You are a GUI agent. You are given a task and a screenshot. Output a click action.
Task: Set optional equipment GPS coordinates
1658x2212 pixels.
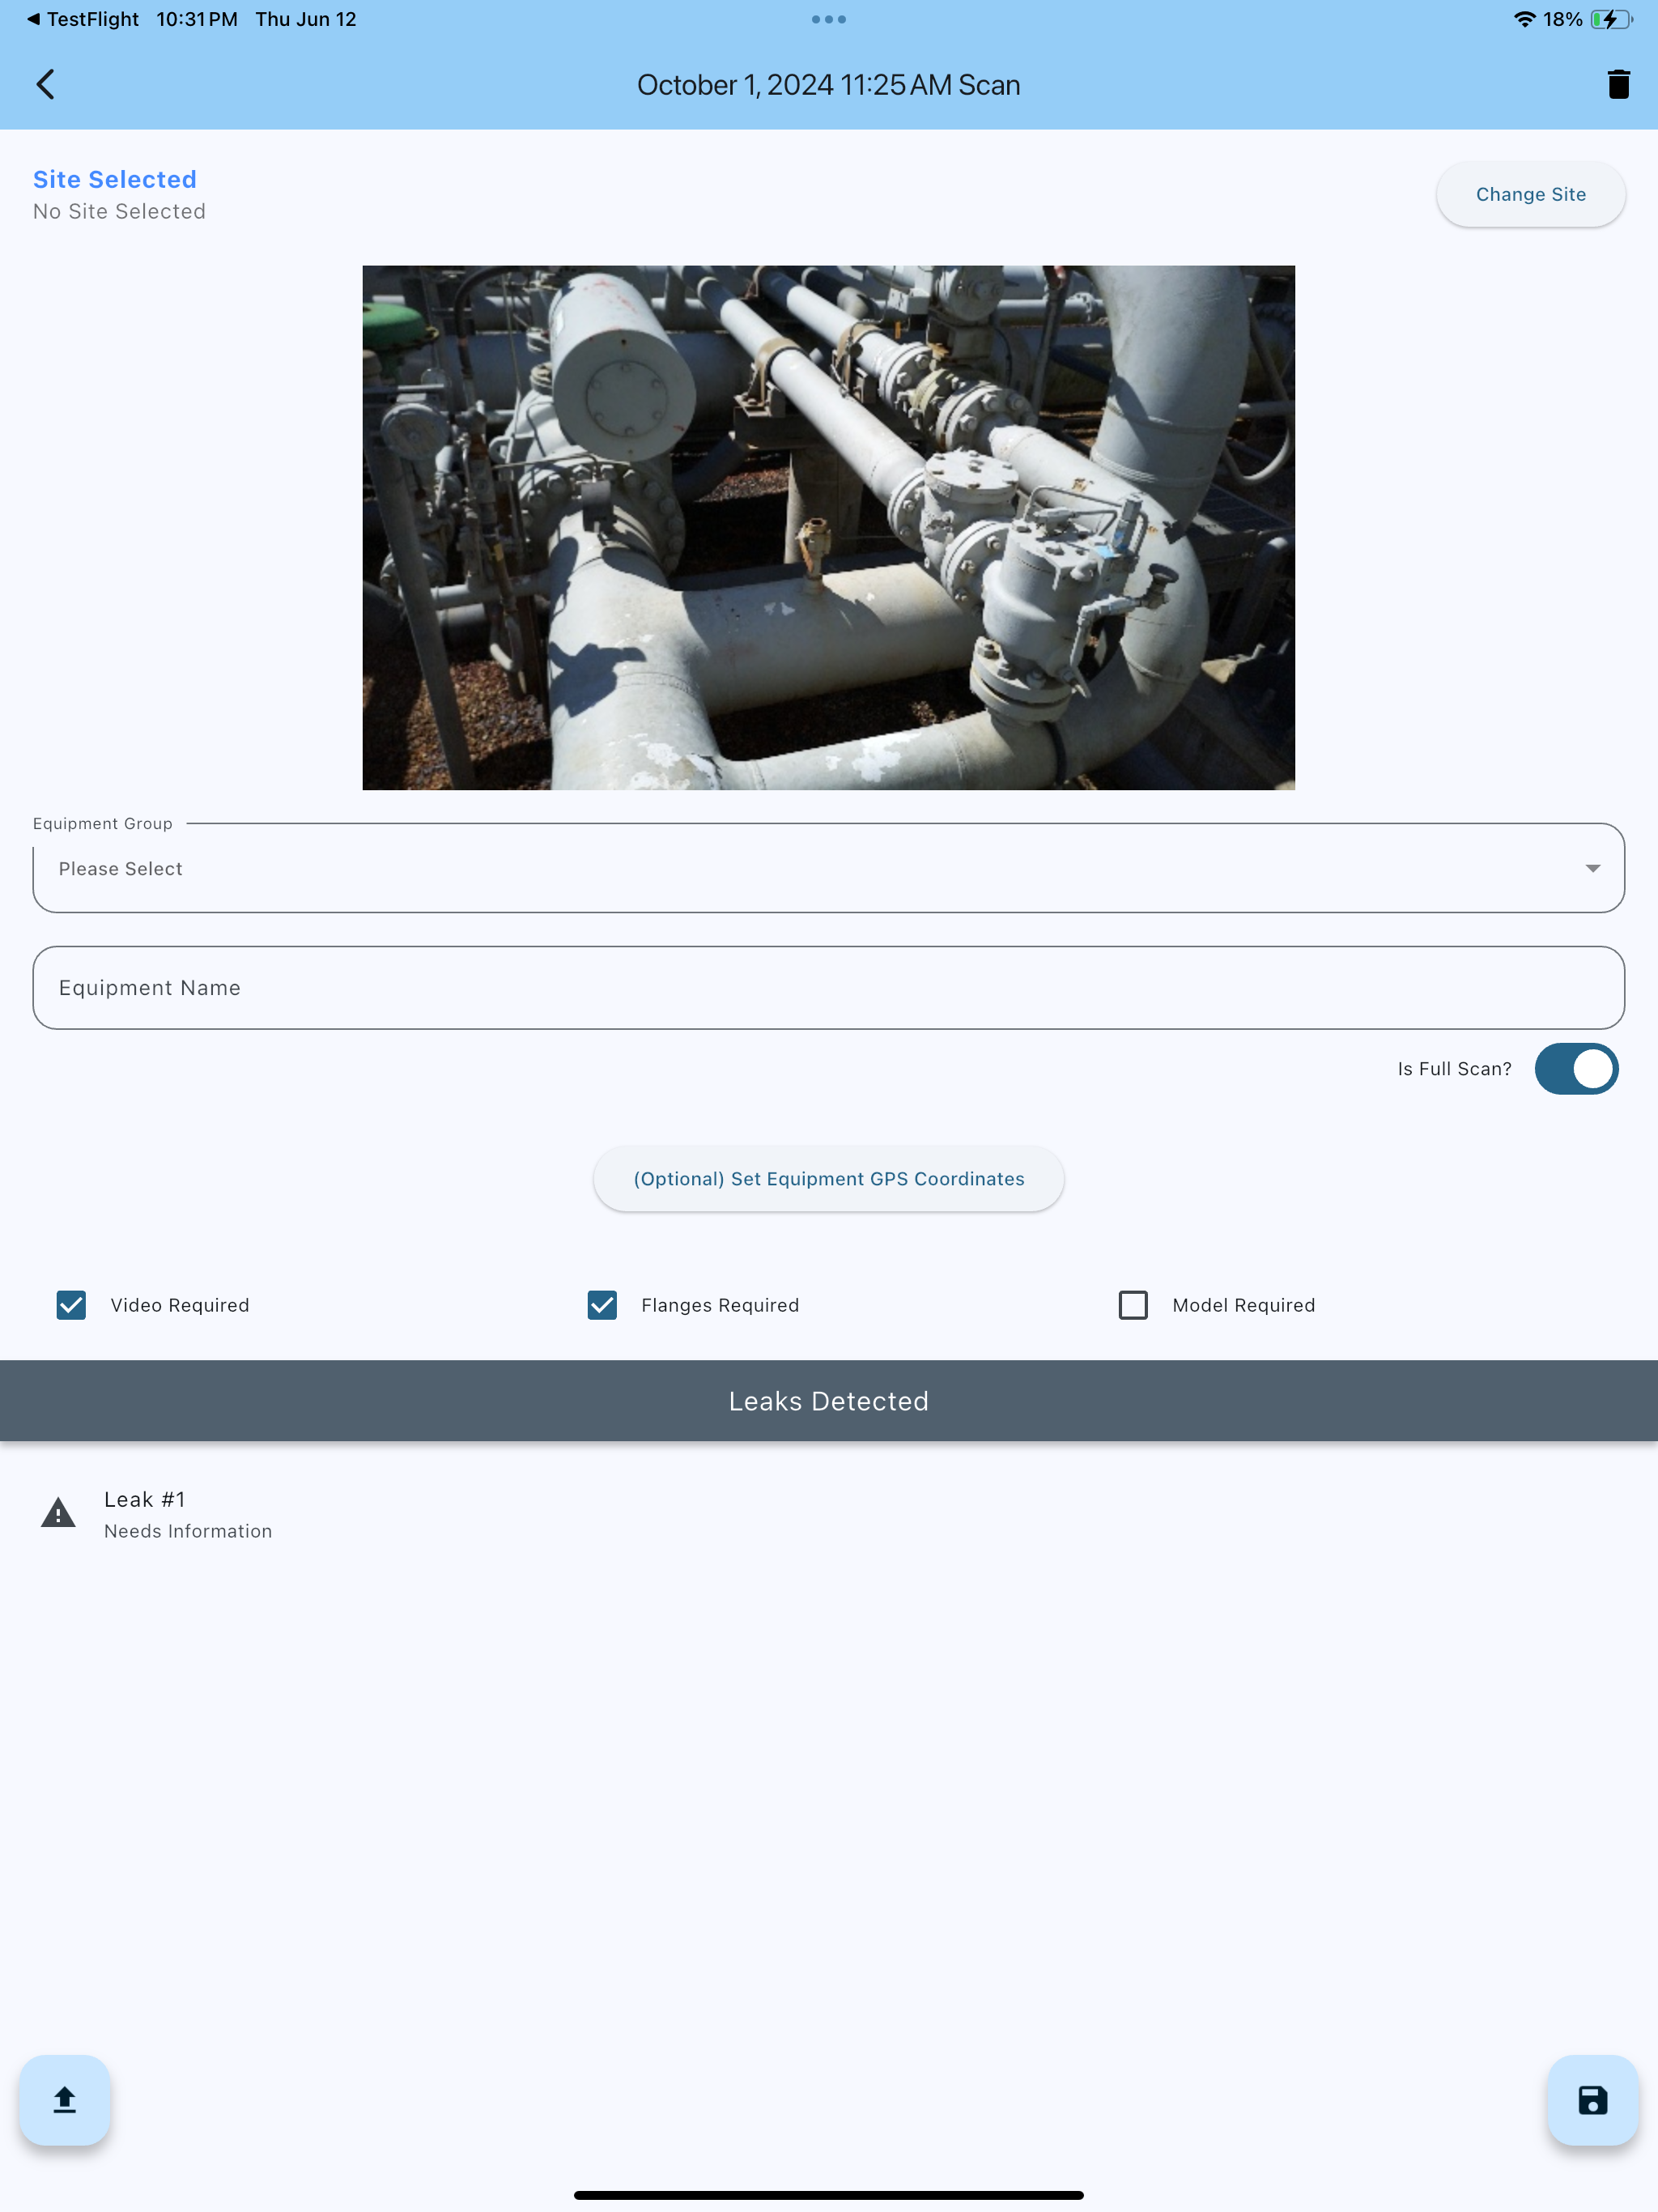pos(829,1179)
